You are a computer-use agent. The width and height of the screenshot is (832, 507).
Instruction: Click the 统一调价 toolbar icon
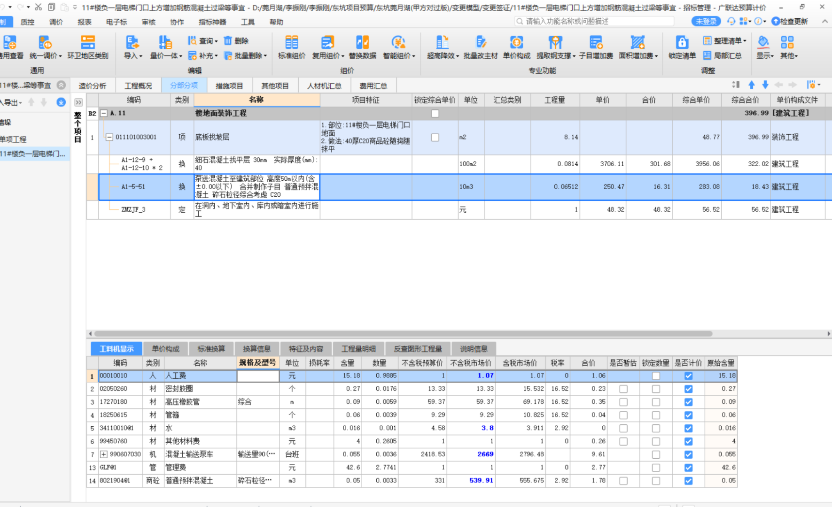45,42
